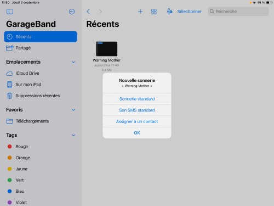
Task: Click the Partagé shared folder icon
Action: 10,48
